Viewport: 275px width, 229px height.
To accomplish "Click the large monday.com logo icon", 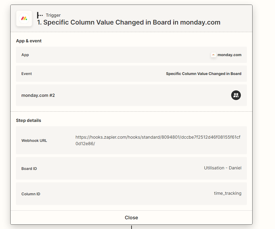I will pos(24,18).
